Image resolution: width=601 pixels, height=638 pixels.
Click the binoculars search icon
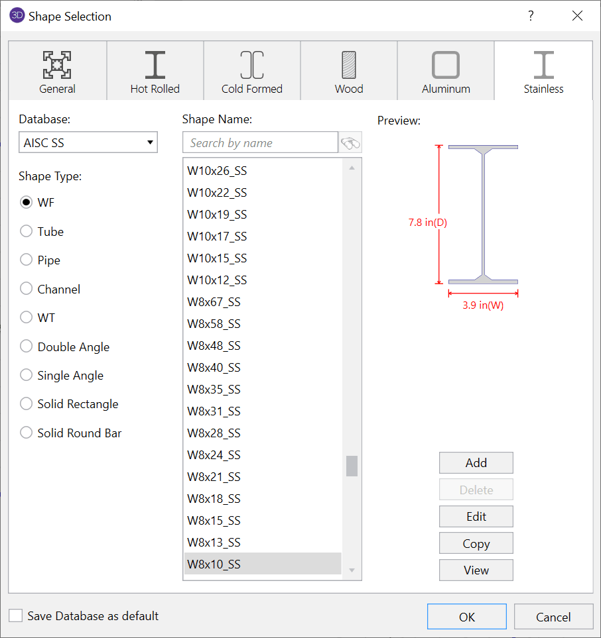click(350, 142)
